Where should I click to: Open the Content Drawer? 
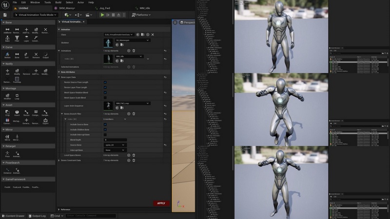[13, 216]
